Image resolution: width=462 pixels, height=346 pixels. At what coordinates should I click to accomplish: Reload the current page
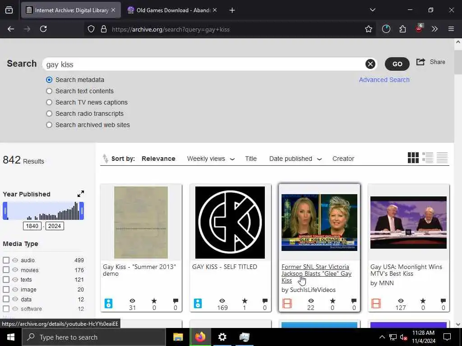pos(43,29)
